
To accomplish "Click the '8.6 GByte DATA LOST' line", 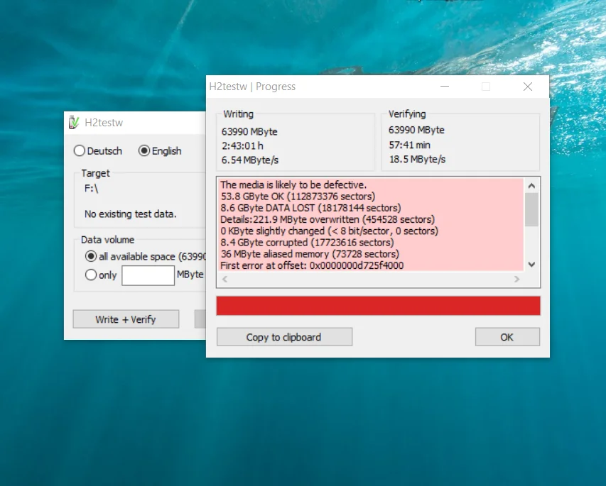I will pos(310,208).
